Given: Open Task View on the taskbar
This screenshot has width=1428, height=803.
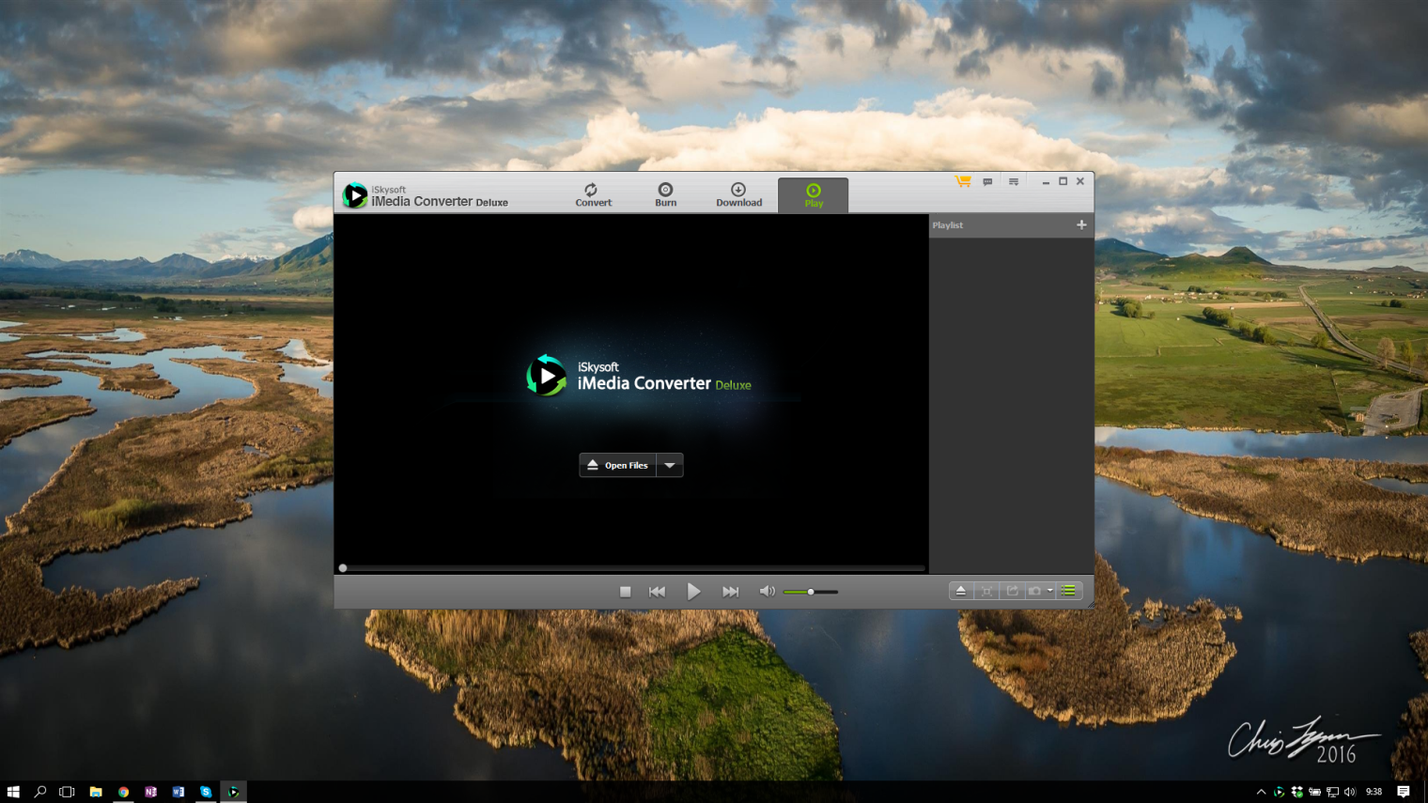Looking at the screenshot, I should point(67,792).
